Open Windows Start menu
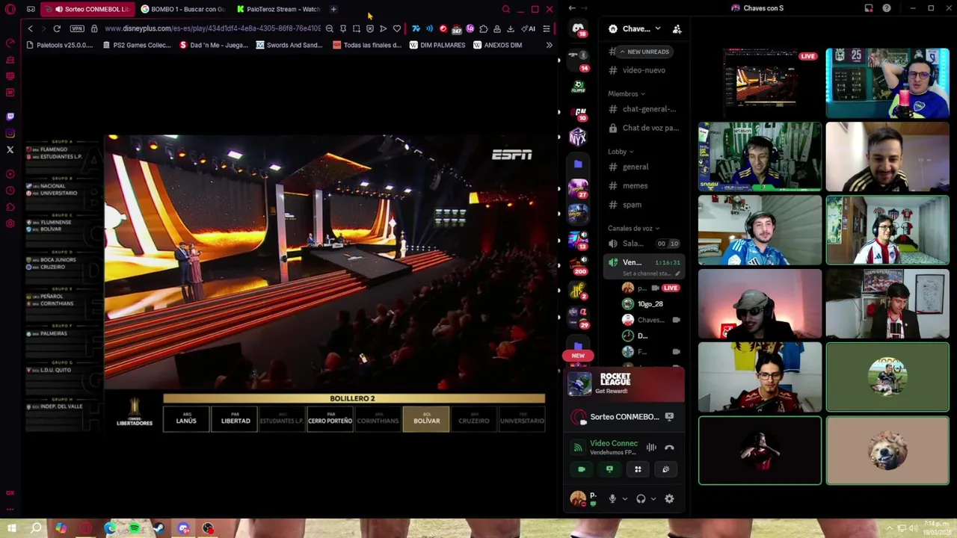This screenshot has height=538, width=957. (x=11, y=529)
